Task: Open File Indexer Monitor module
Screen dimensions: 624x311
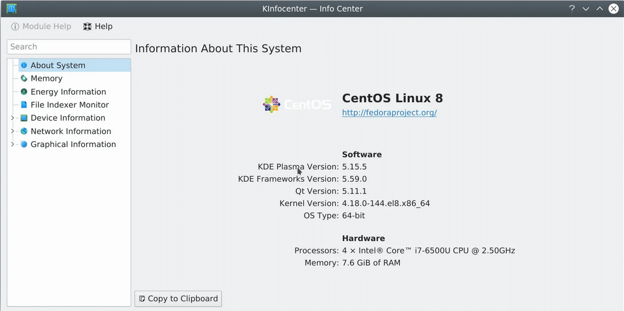Action: point(75,105)
